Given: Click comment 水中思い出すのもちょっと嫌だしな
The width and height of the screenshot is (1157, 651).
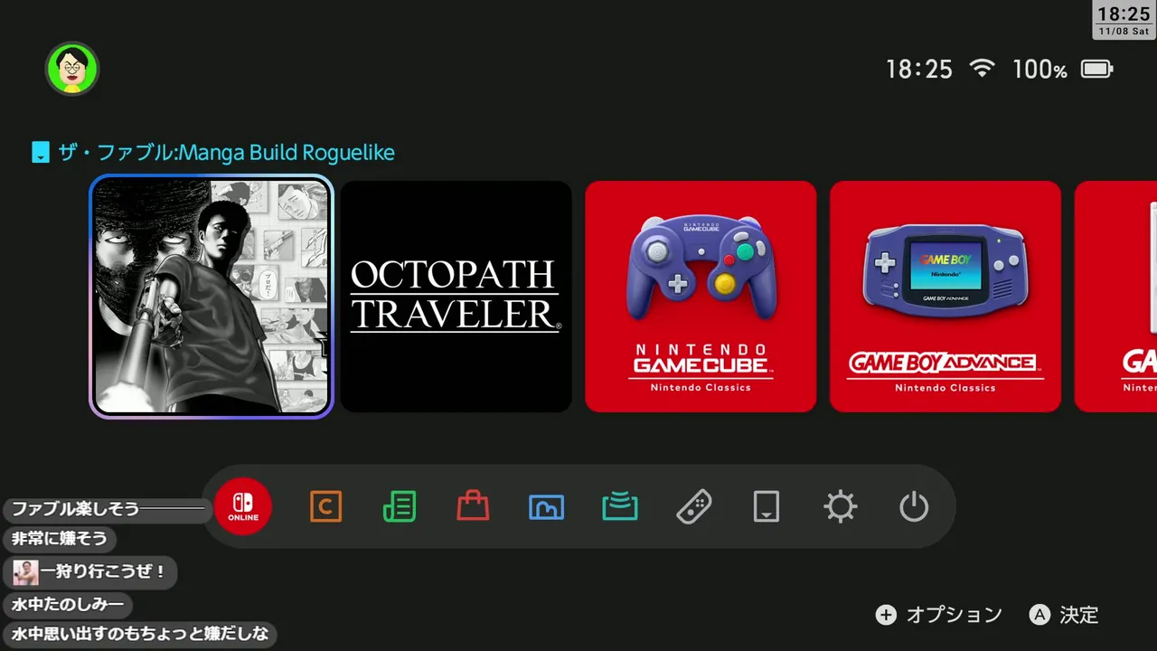Looking at the screenshot, I should (140, 634).
